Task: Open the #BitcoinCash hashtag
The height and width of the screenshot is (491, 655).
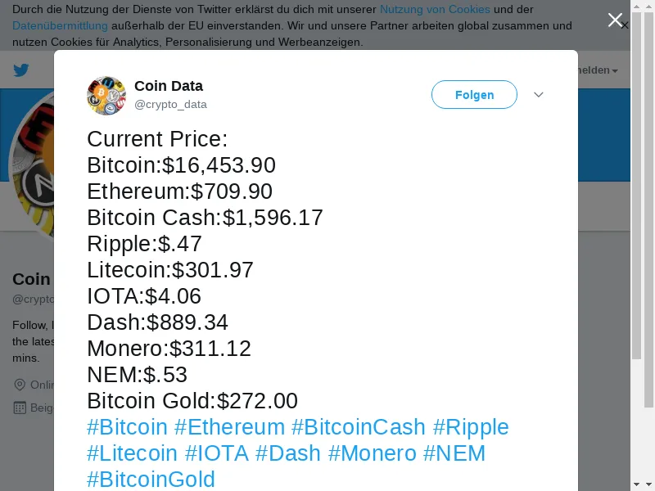Action: click(359, 427)
